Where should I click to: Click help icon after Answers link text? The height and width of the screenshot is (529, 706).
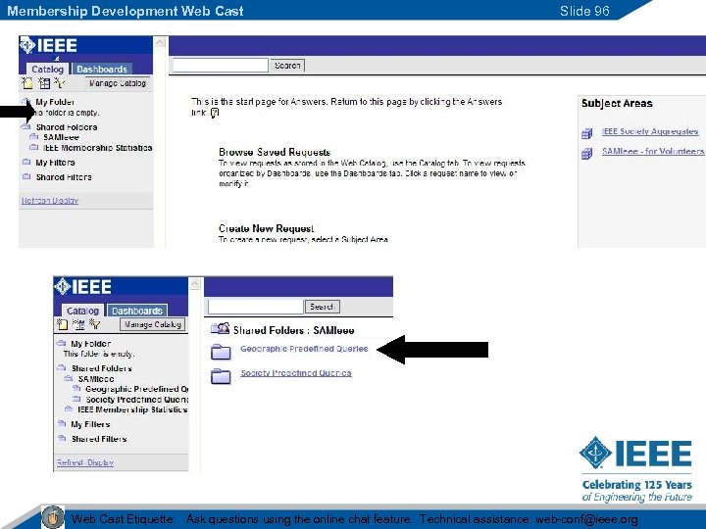tap(215, 113)
